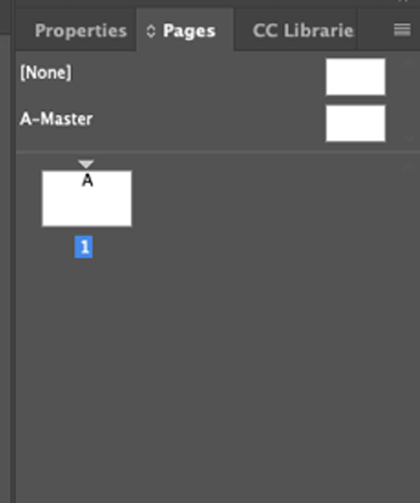Click the masters section scroll down arrow
The image size is (420, 503).
coord(409,139)
